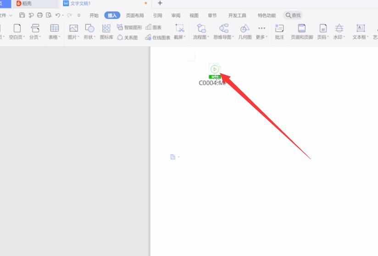
Task: Expand the Undo history dropdown arrow
Action: coord(63,16)
